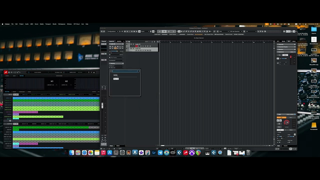Image resolution: width=320 pixels, height=180 pixels.
Task: Click the routing popup search field
Action: point(125,71)
